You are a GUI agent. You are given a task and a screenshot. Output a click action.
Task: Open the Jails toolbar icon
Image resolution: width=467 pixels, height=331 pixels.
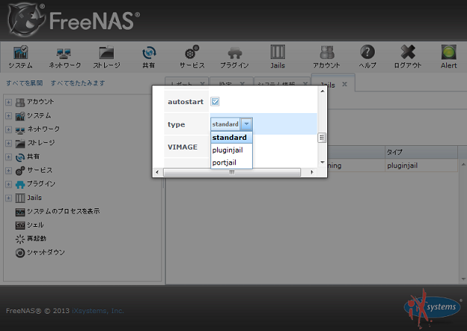[277, 57]
